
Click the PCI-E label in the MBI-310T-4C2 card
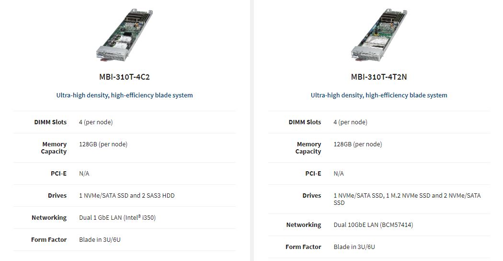58,173
